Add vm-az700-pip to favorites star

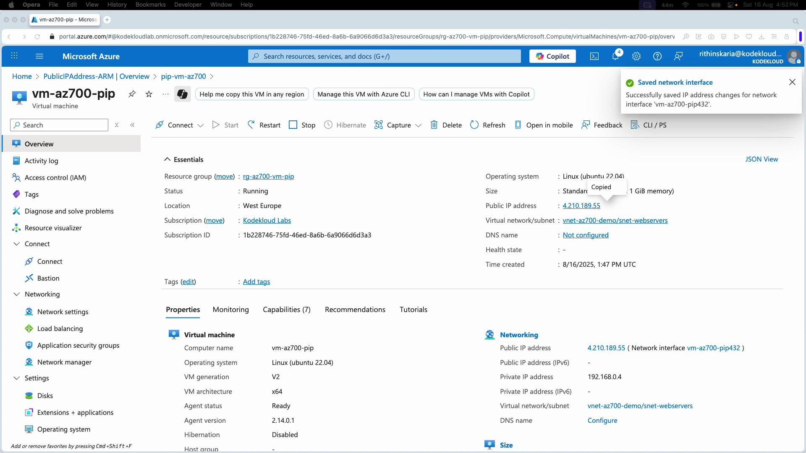pyautogui.click(x=149, y=94)
